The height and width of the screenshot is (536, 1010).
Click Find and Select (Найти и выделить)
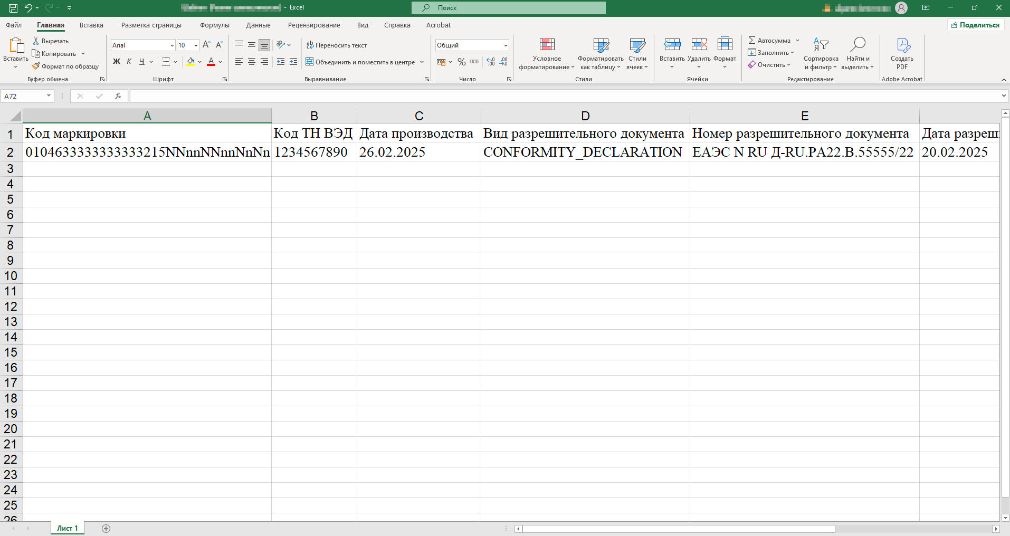coord(857,53)
